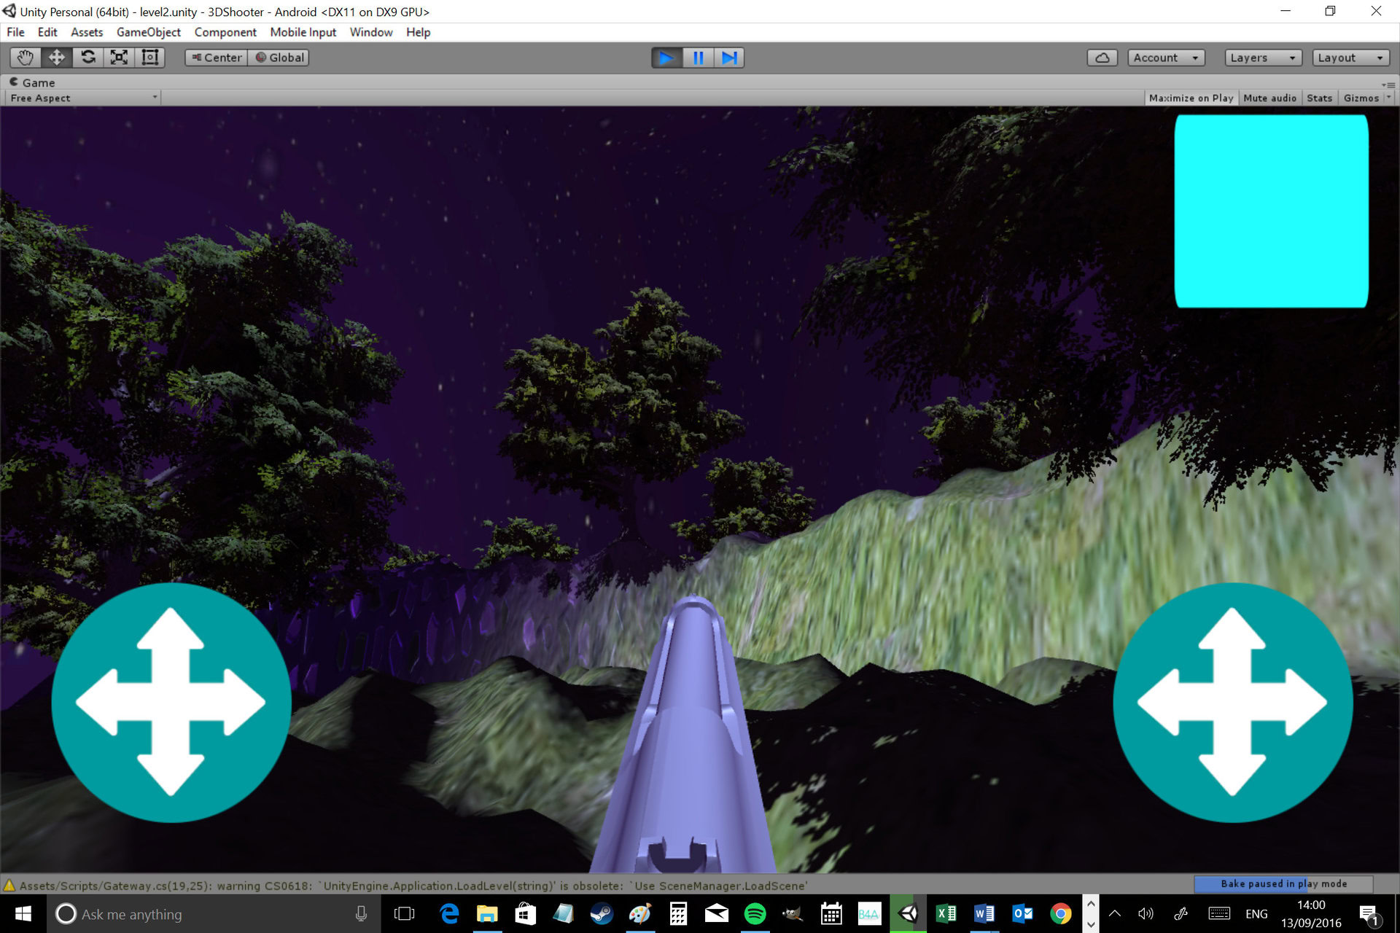Viewport: 1400px width, 933px height.
Task: Toggle the Stats overlay
Action: pos(1319,98)
